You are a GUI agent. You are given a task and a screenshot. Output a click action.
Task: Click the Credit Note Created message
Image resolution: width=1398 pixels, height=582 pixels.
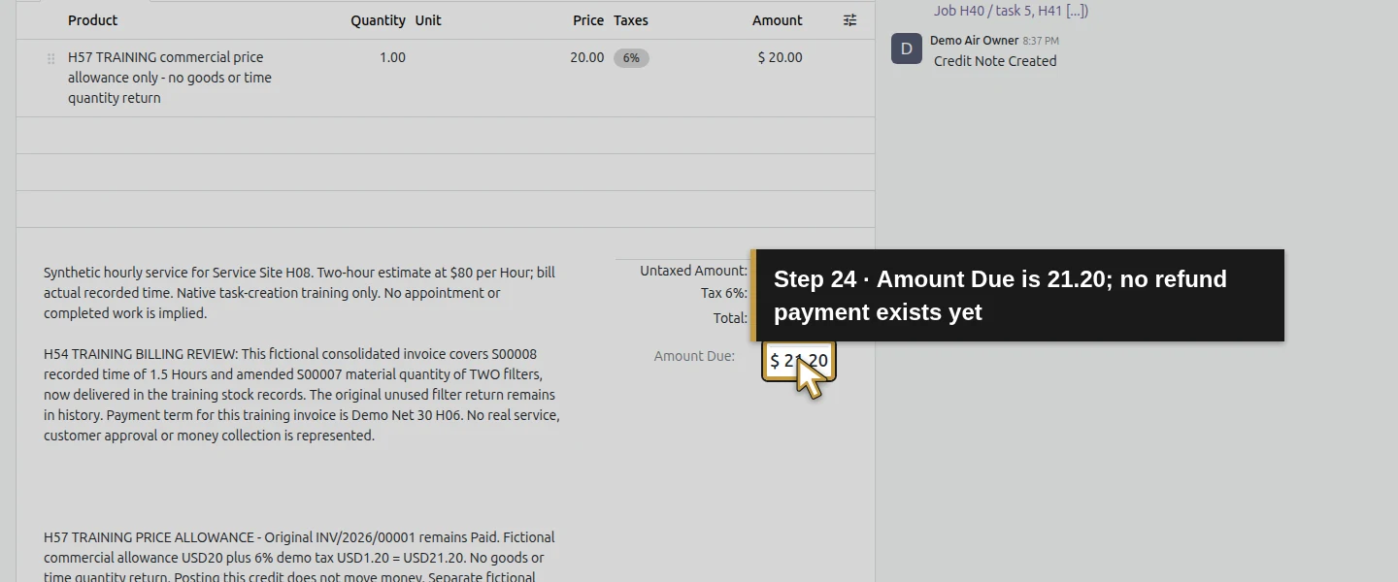coord(995,61)
